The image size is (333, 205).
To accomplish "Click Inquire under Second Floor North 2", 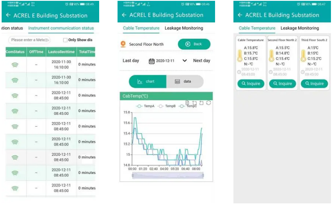I will tap(282, 84).
